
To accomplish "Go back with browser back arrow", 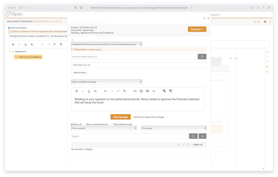I will coord(30,7).
